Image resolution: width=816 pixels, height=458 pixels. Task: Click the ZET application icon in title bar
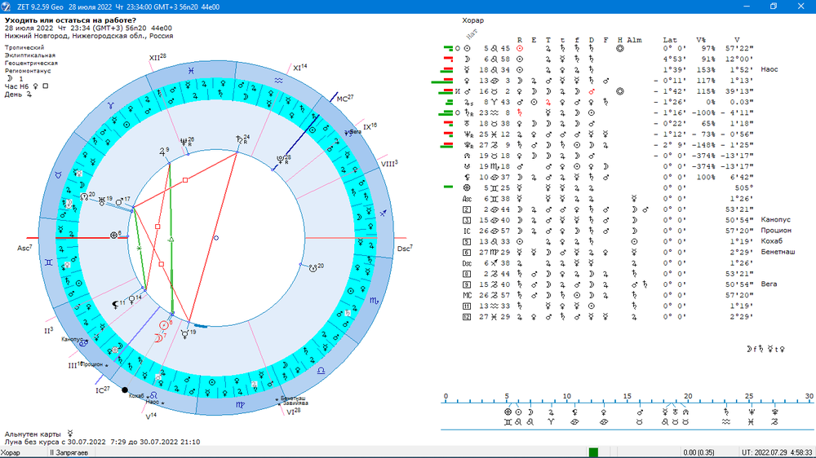pos(7,7)
